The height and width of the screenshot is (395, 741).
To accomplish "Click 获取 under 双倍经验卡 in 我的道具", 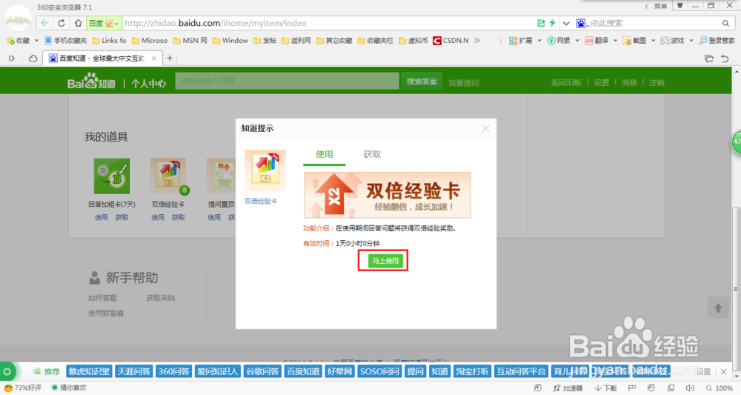I will click(178, 217).
